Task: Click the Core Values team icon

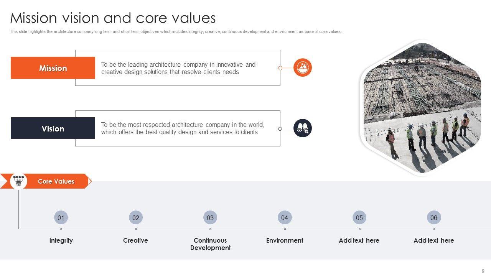Action: point(18,181)
